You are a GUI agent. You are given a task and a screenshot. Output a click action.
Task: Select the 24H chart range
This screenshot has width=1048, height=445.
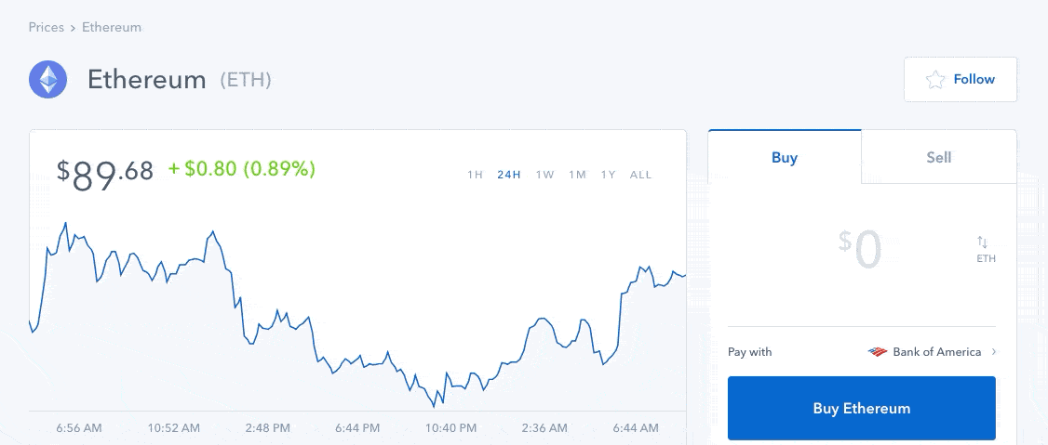click(508, 175)
